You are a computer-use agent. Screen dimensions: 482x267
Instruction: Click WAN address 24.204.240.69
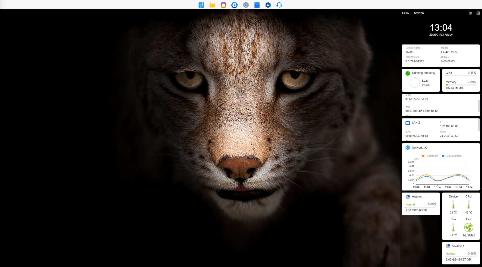[x=449, y=136]
